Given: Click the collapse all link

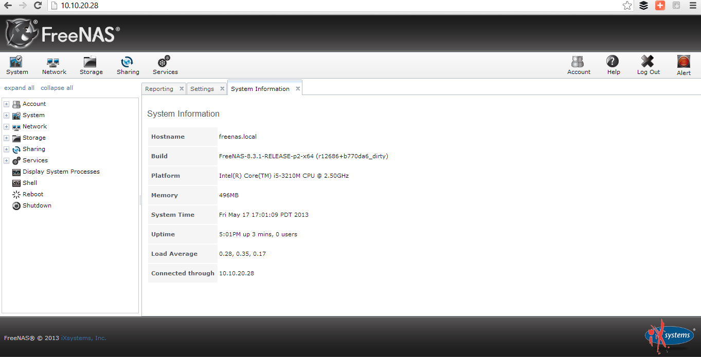Looking at the screenshot, I should 57,87.
